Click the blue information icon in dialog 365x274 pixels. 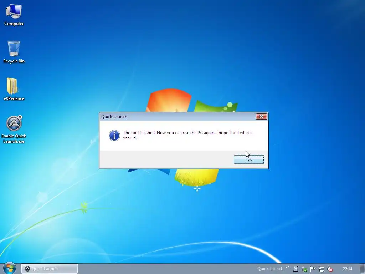pos(114,135)
